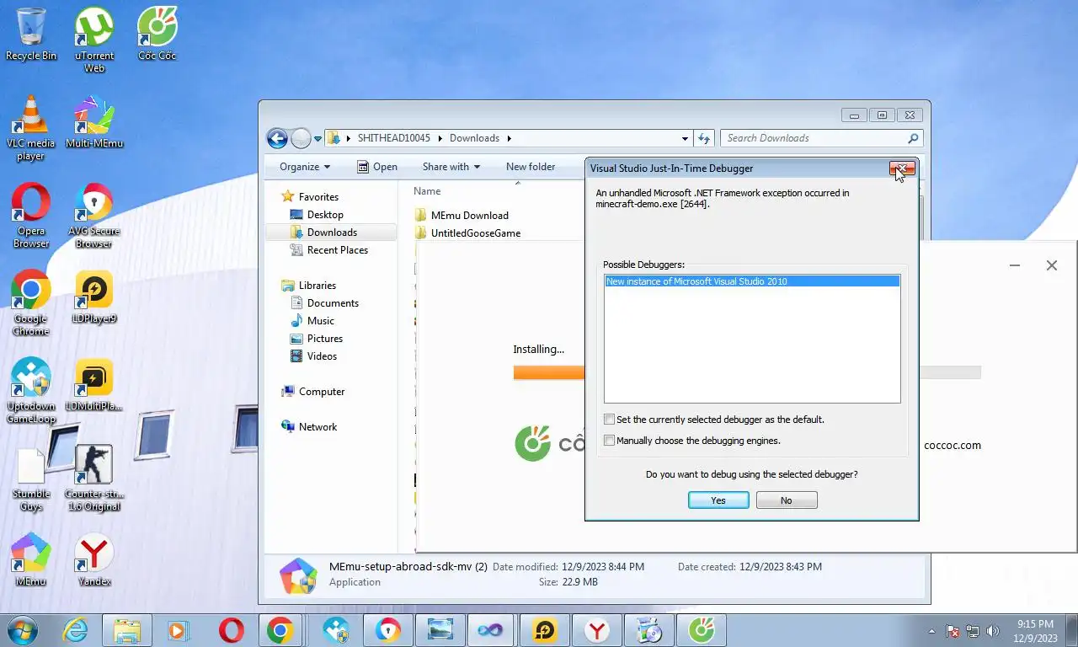Image resolution: width=1078 pixels, height=647 pixels.
Task: Click the Open toolbar button in Explorer
Action: pyautogui.click(x=377, y=167)
